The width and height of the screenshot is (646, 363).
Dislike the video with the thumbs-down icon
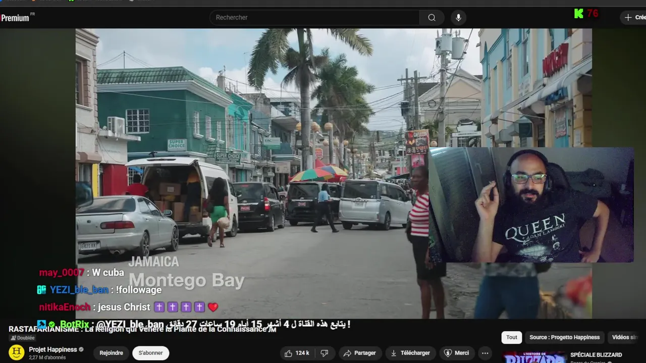tap(325, 353)
